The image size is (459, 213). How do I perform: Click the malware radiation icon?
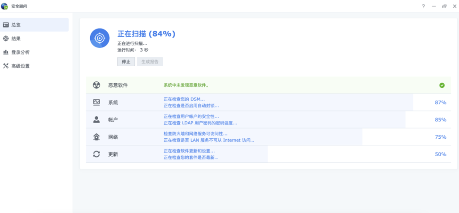96,85
